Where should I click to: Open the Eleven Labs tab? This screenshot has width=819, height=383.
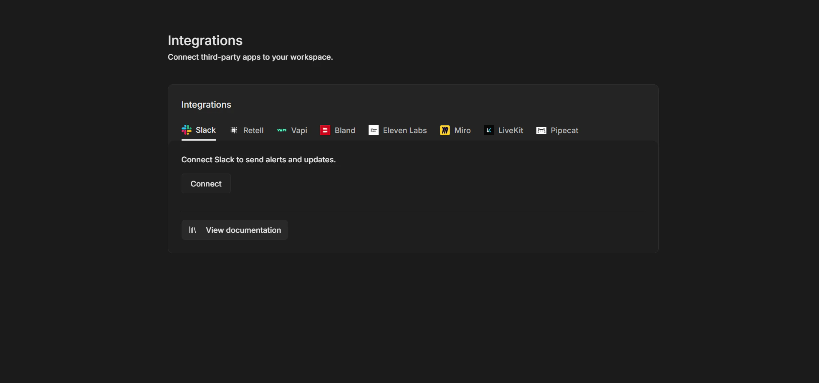(x=398, y=131)
